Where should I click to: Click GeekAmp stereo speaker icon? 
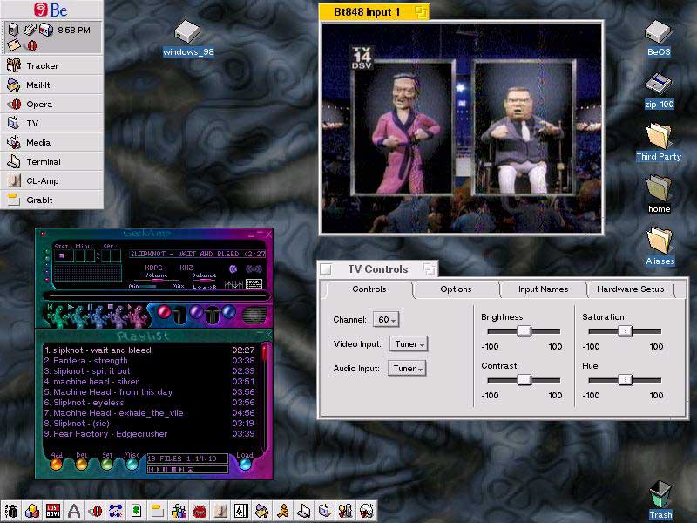254,268
